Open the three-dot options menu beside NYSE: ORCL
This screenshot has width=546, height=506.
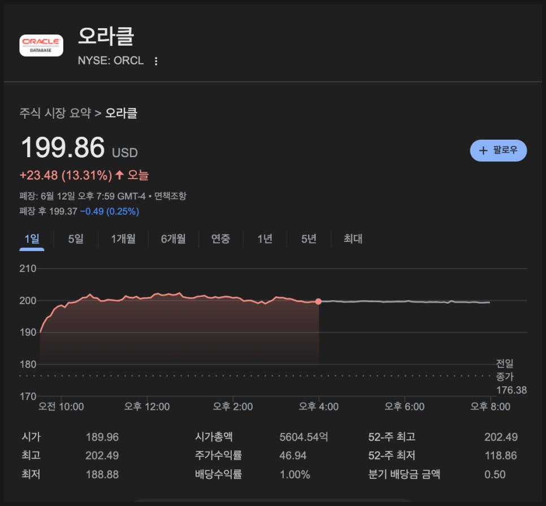point(156,61)
